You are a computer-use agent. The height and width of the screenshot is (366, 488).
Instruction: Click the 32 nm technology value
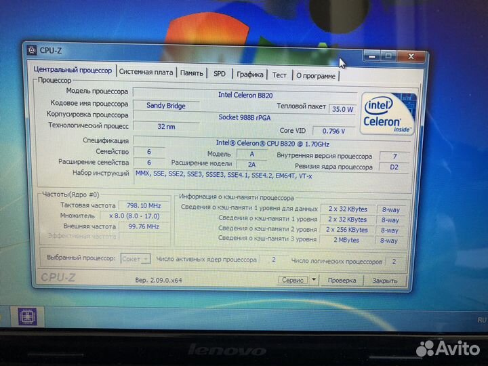[166, 127]
